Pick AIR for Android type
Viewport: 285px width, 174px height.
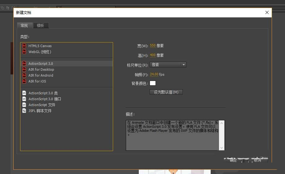[67, 75]
